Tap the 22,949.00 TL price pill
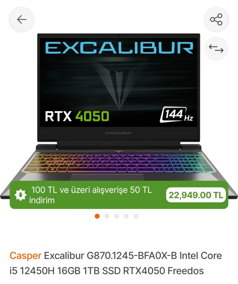The height and width of the screenshot is (284, 238). point(196,195)
